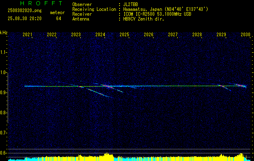Click the 2030 time marker
The width and height of the screenshot is (254, 161).
[246, 35]
